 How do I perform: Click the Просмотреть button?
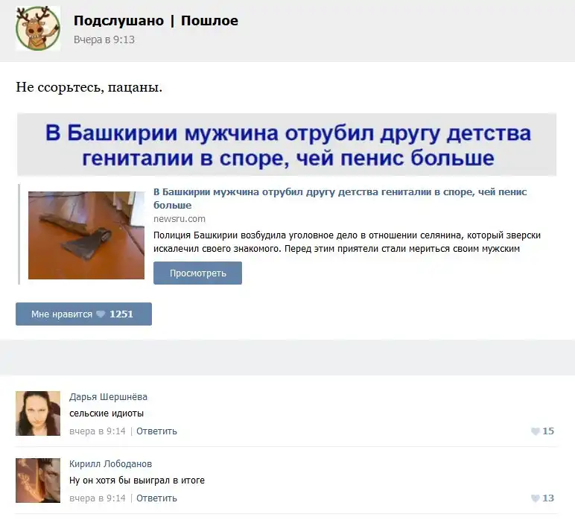197,273
